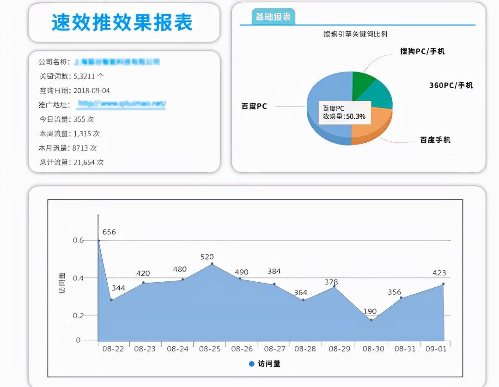Click the 08-28 axis label
Screen dimensions: 499x387
305,349
